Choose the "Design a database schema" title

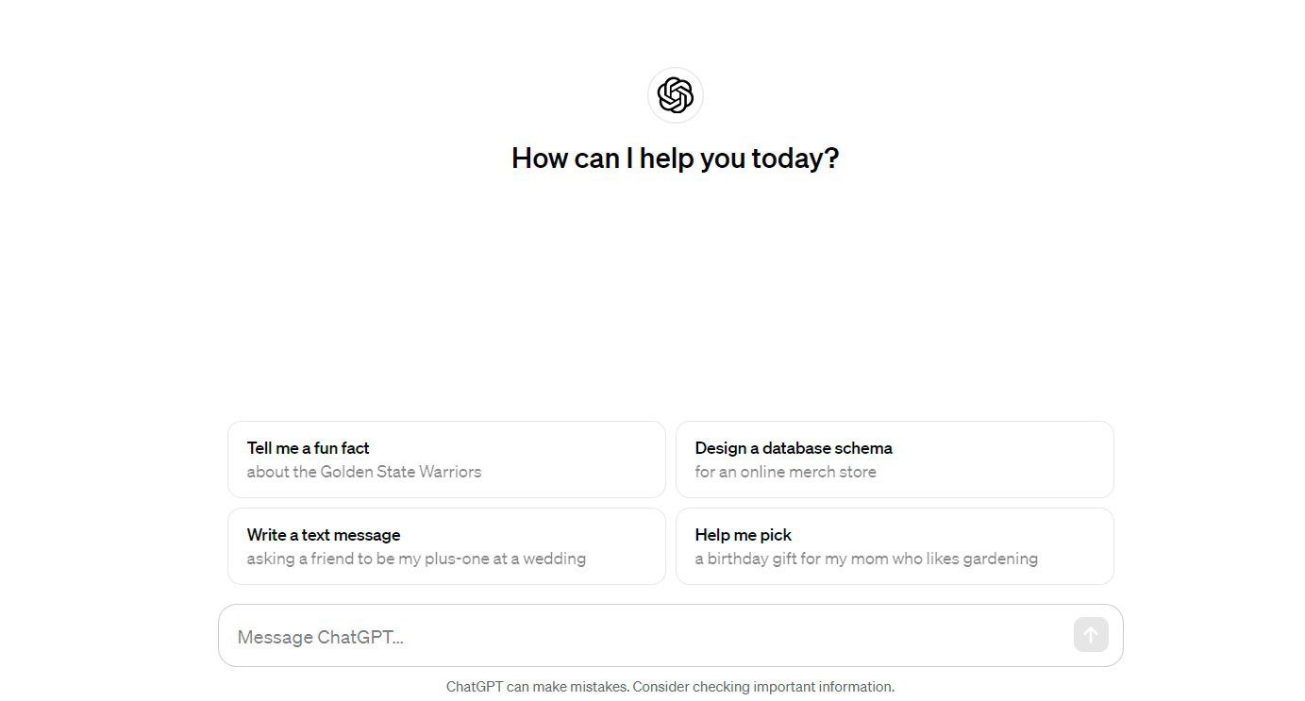click(793, 448)
